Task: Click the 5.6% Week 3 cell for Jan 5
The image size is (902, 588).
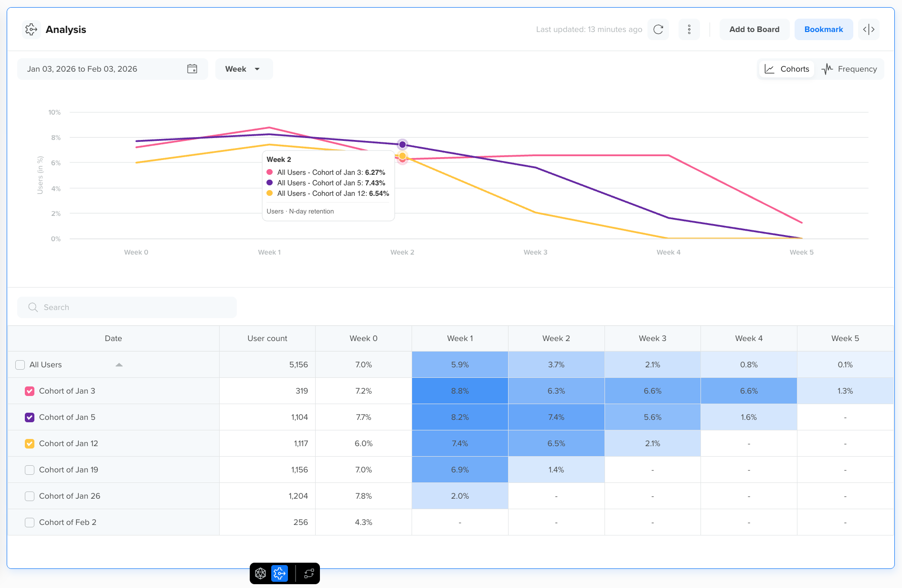Action: point(653,417)
